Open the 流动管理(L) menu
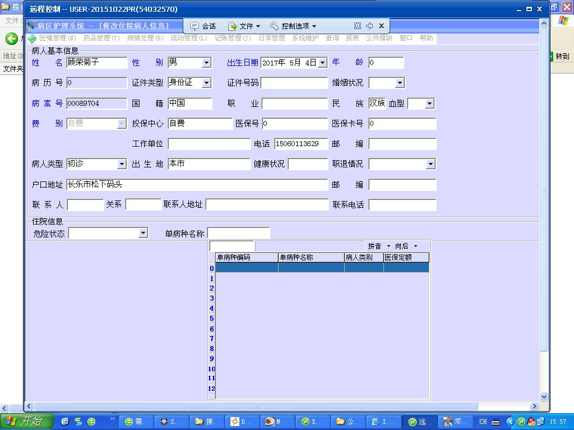The image size is (574, 430). coord(189,38)
